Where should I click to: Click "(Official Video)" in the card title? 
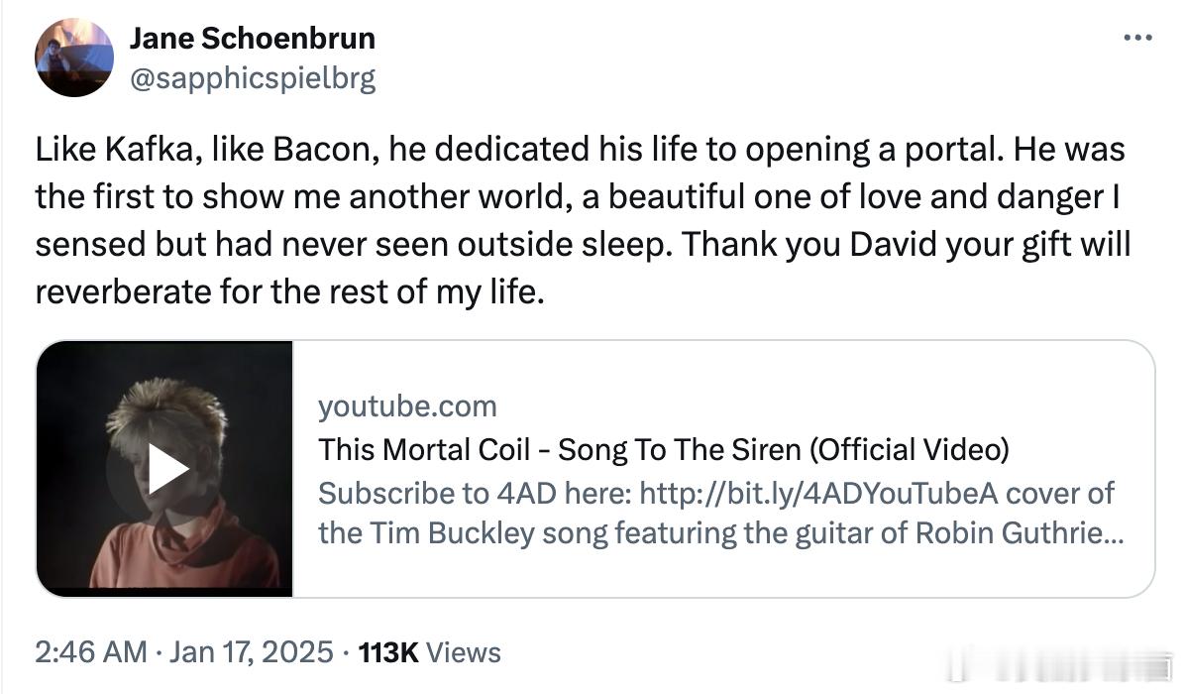[910, 449]
